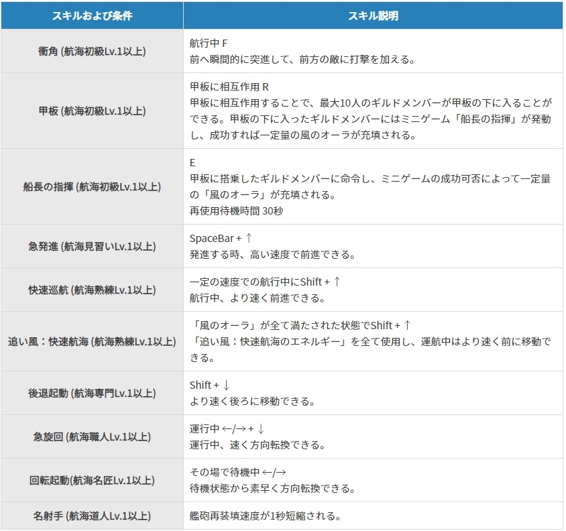Click the 運行中 ←/→ + ↓ description

tap(227, 428)
